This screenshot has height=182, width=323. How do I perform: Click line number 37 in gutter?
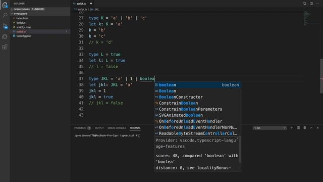[x=81, y=79]
